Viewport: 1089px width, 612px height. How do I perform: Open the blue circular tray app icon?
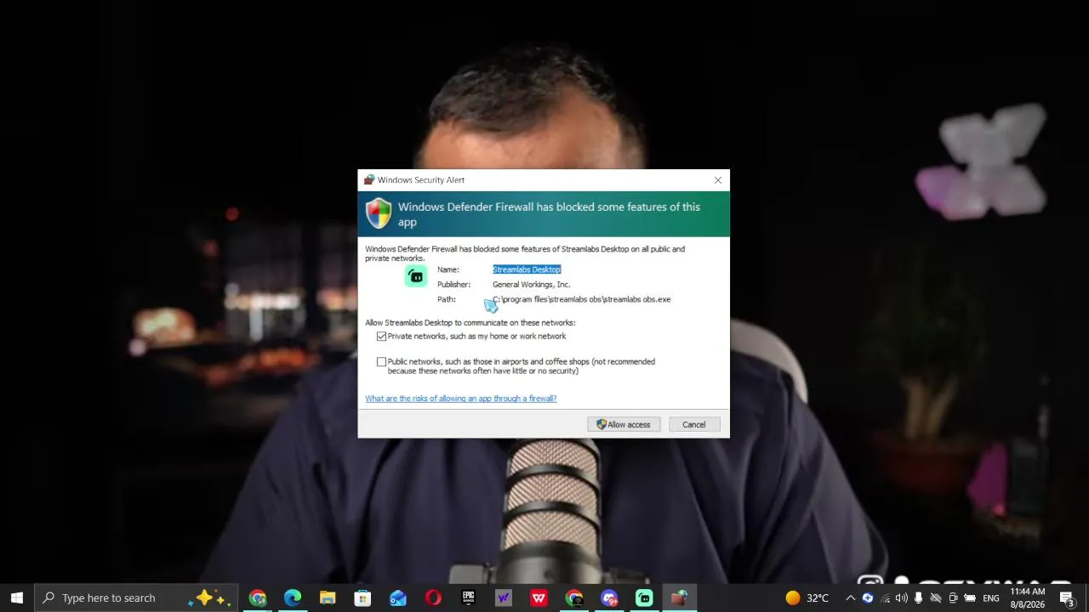(868, 598)
